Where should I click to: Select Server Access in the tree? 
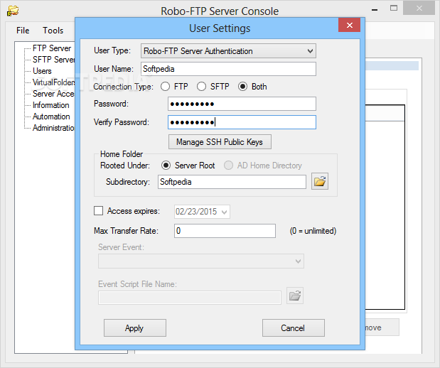click(53, 94)
